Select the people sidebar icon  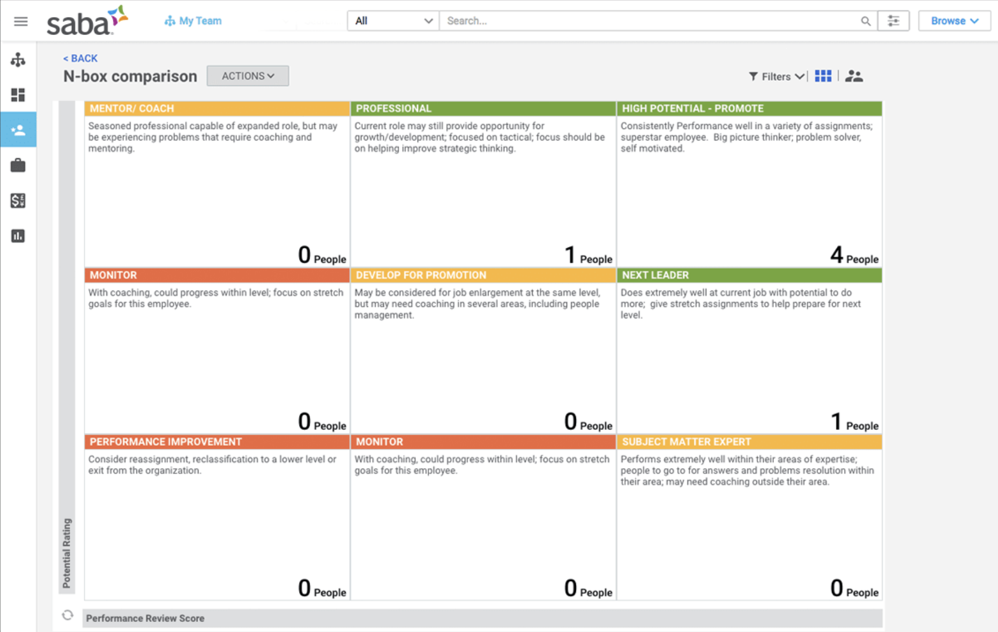point(18,130)
